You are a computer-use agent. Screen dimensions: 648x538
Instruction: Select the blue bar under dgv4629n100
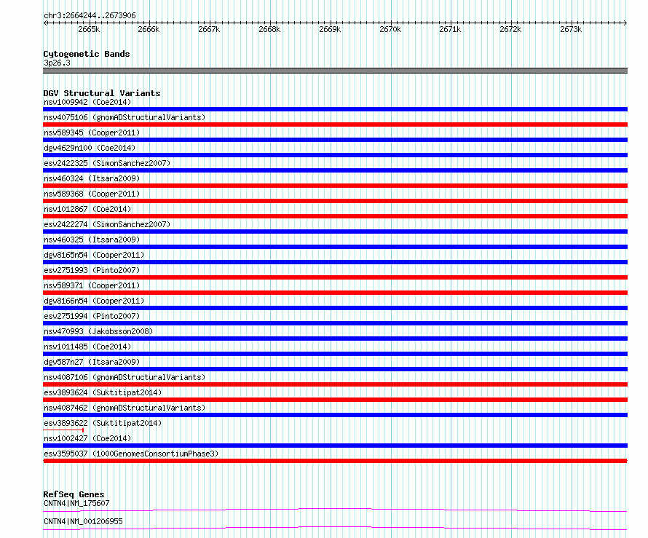335,155
